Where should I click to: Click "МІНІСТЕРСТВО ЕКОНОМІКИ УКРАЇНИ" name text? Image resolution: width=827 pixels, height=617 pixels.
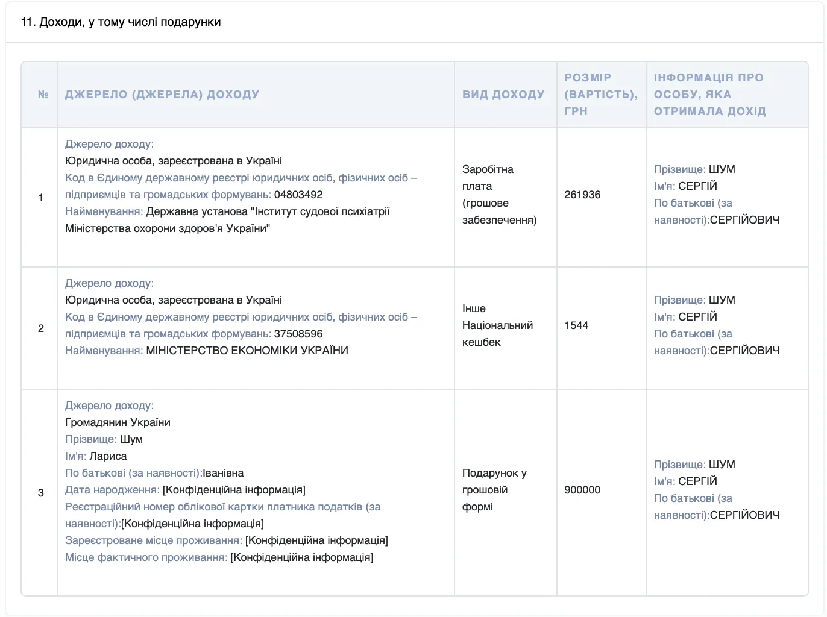pos(247,351)
